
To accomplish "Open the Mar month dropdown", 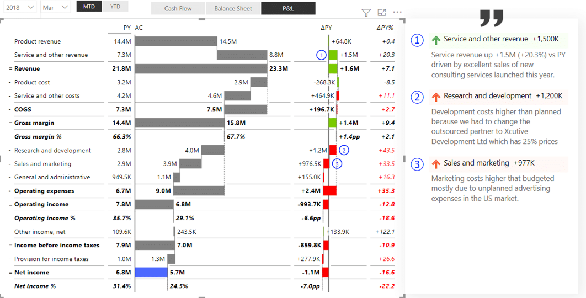I will click(x=56, y=8).
